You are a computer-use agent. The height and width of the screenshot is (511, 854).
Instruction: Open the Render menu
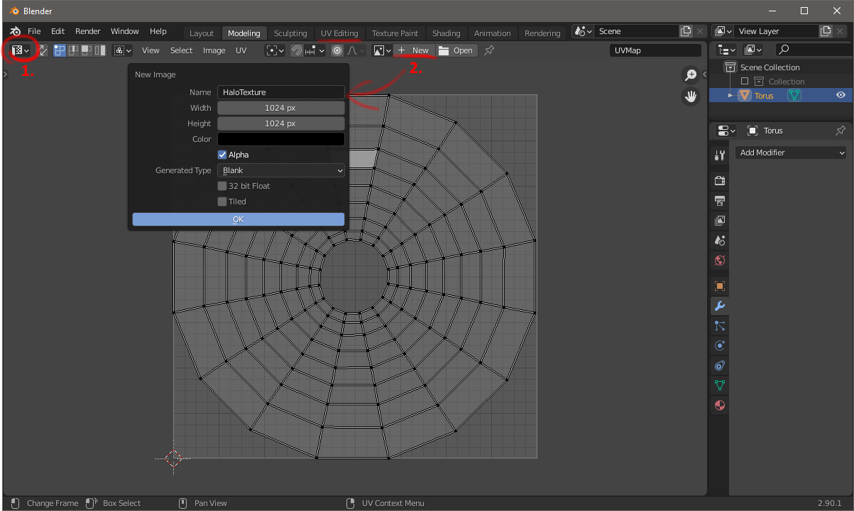click(x=88, y=31)
